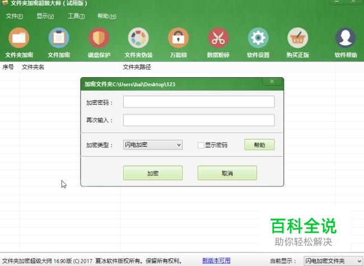Click the application icon in the title bar
The width and height of the screenshot is (364, 266).
[4, 3]
